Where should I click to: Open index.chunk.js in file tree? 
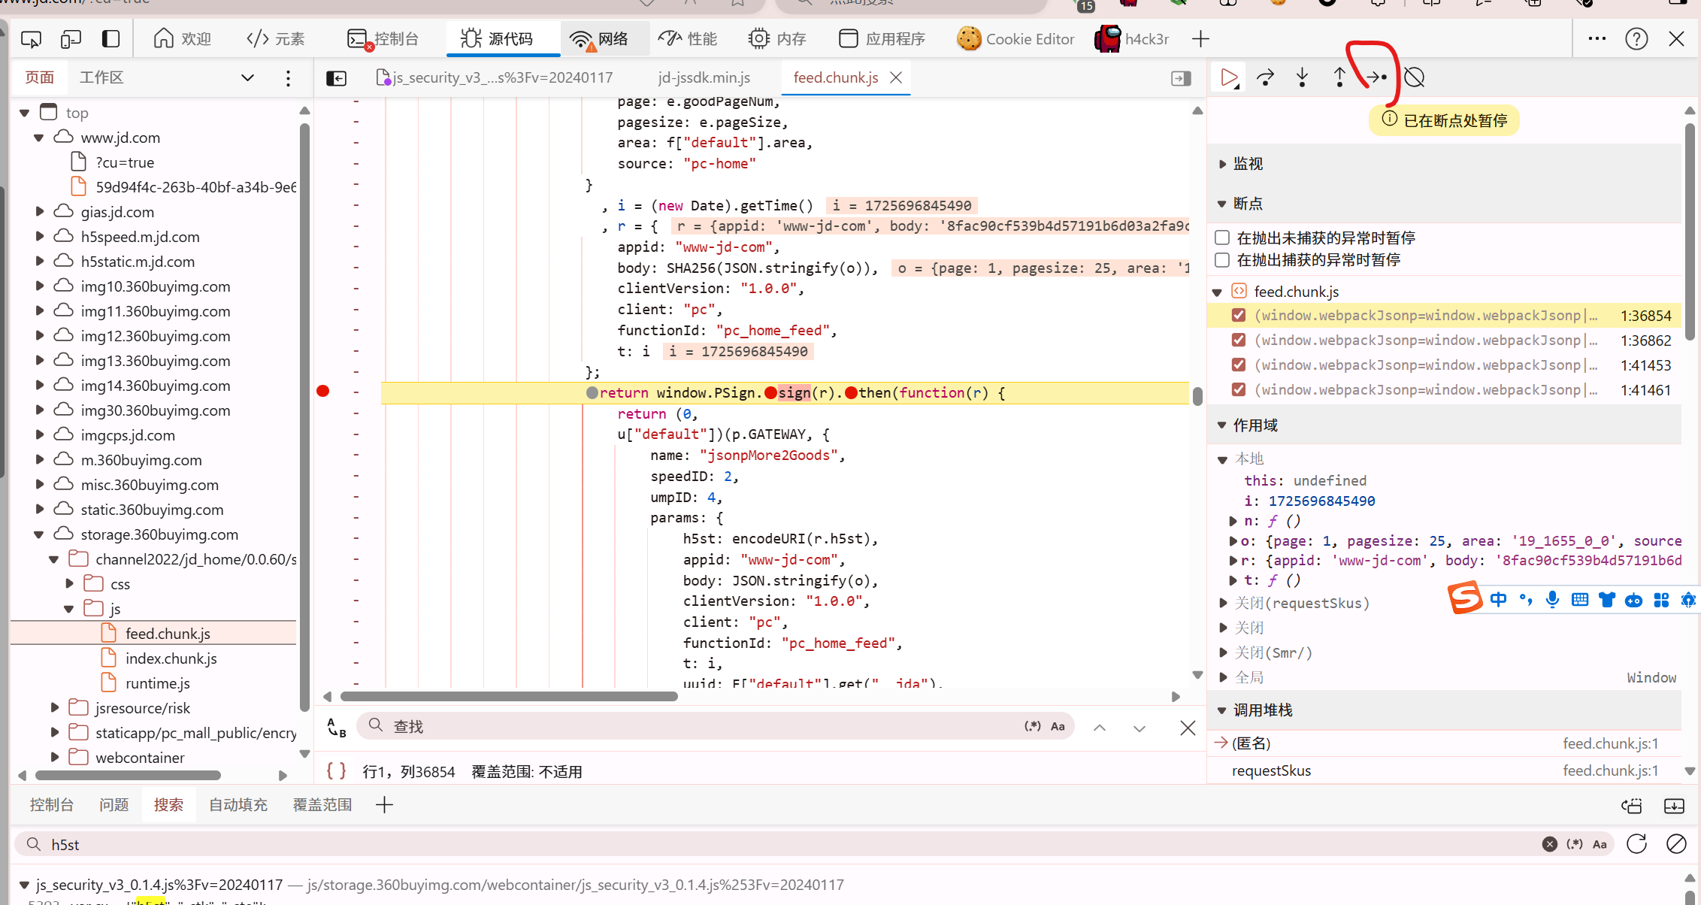pos(171,658)
